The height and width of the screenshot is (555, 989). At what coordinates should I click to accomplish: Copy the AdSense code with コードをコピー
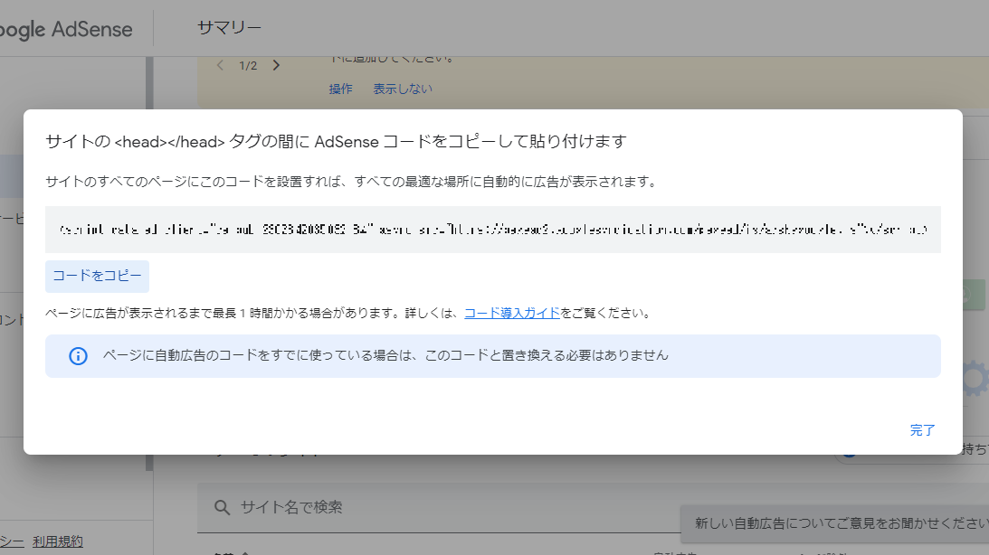(97, 276)
